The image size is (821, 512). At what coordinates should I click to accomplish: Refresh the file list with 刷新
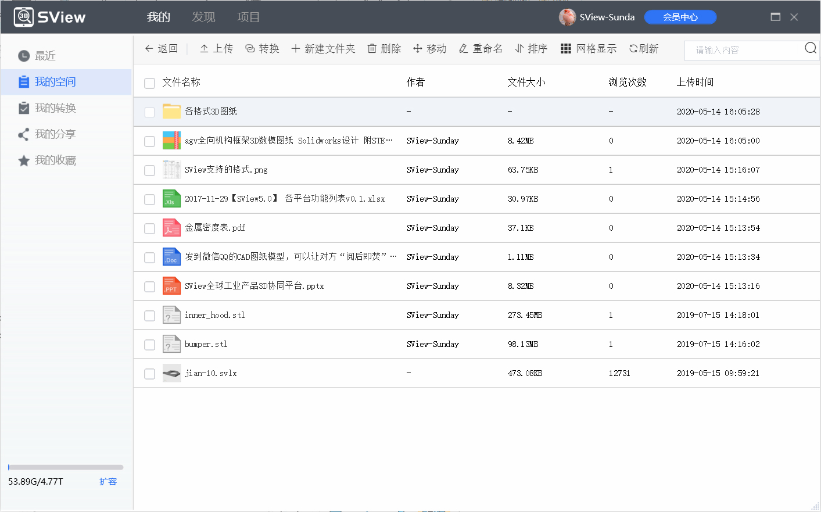(643, 48)
